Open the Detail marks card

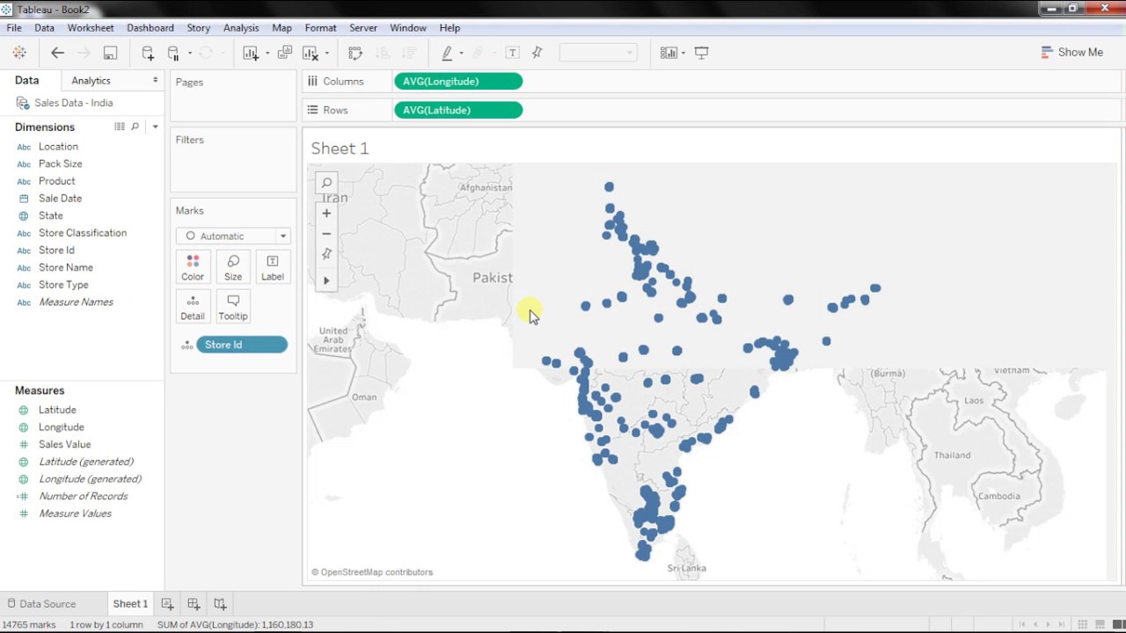(x=193, y=307)
